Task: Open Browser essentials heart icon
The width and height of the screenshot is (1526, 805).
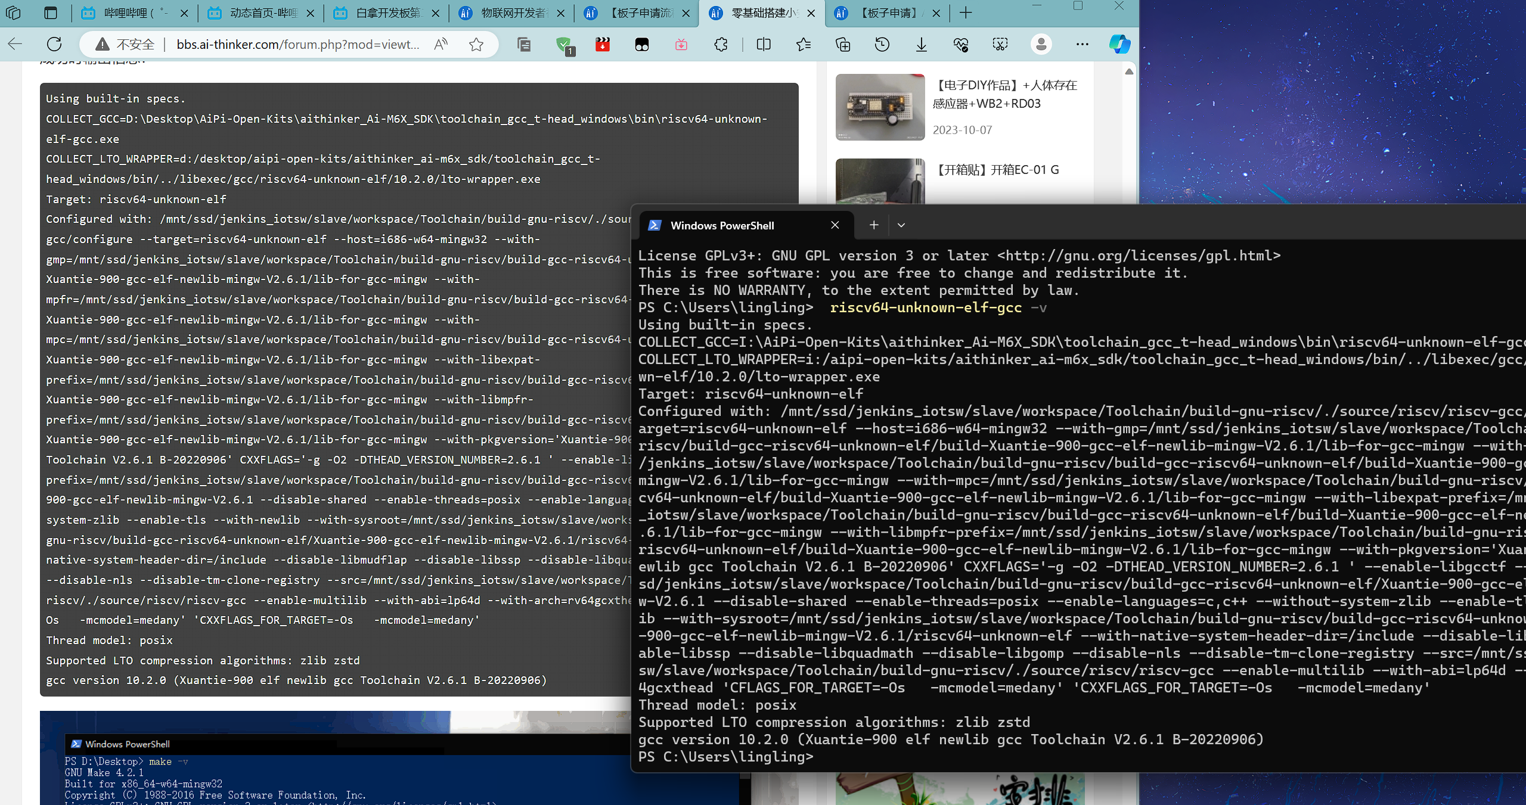Action: (961, 44)
